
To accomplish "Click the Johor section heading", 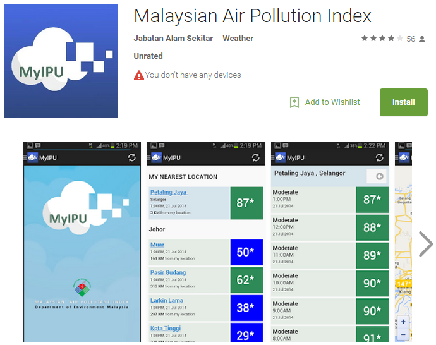I will tap(157, 229).
